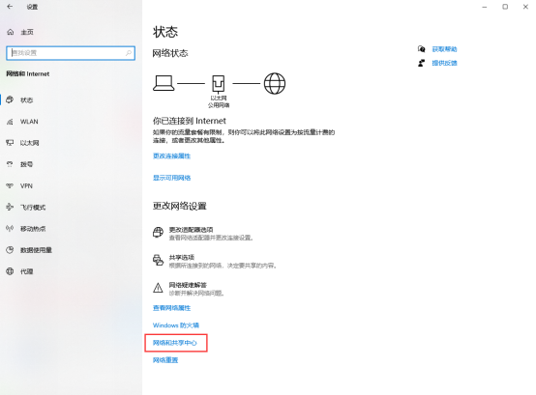Screen dimensions: 536x395
Task: Select the WLAN sidebar icon
Action: click(x=10, y=122)
